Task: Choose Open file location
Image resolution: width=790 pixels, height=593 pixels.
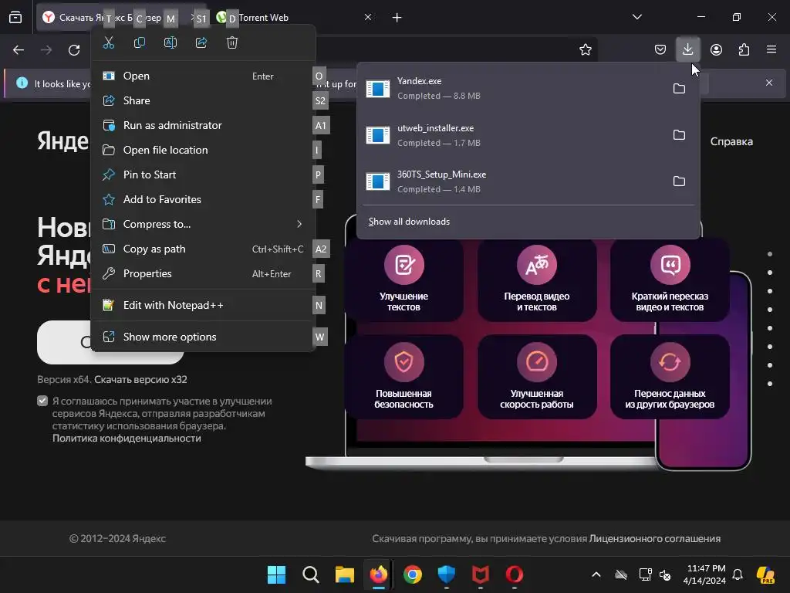Action: 203,151
